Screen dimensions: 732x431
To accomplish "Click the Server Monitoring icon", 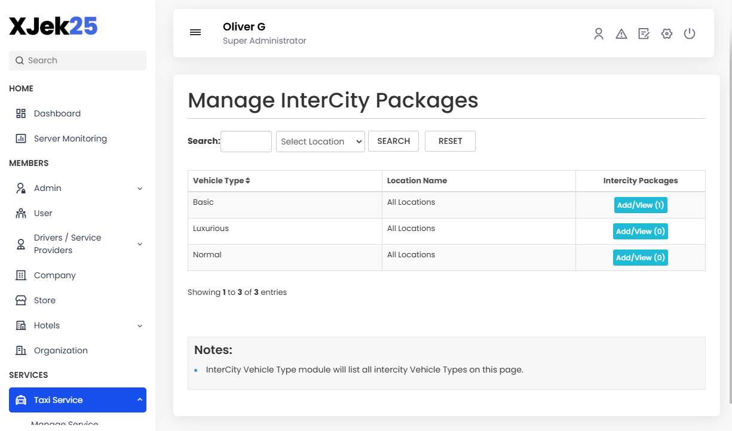I will point(20,138).
